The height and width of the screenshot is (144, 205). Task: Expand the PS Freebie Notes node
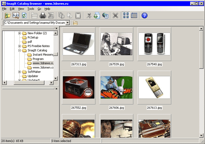point(19,46)
